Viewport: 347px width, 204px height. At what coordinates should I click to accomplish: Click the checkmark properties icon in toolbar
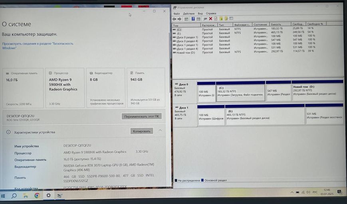216,19
